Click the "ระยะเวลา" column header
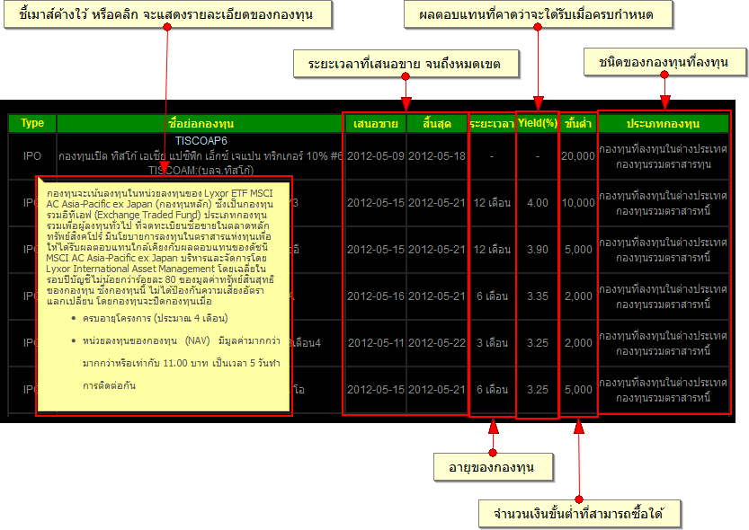749x530 pixels. tap(492, 123)
